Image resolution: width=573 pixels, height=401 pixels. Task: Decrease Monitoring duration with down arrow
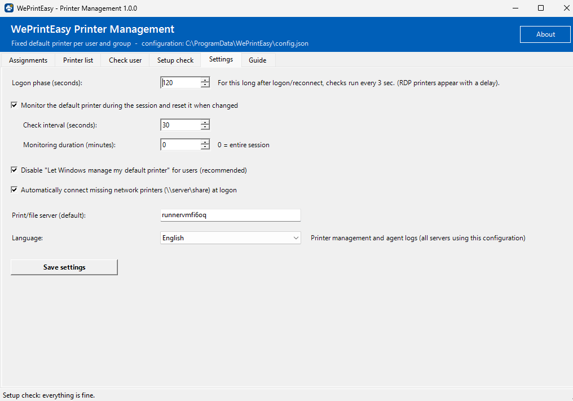(x=205, y=147)
